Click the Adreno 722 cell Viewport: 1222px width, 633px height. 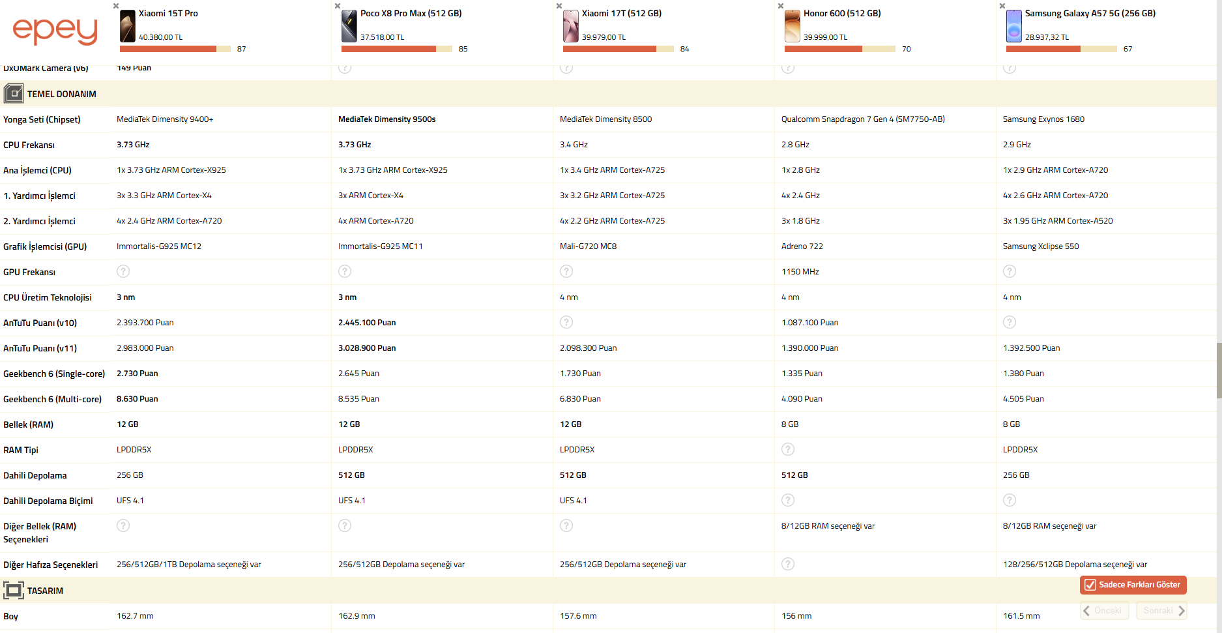tap(802, 246)
